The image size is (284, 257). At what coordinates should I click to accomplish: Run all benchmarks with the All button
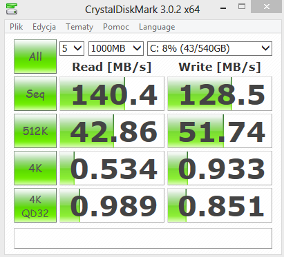click(35, 56)
